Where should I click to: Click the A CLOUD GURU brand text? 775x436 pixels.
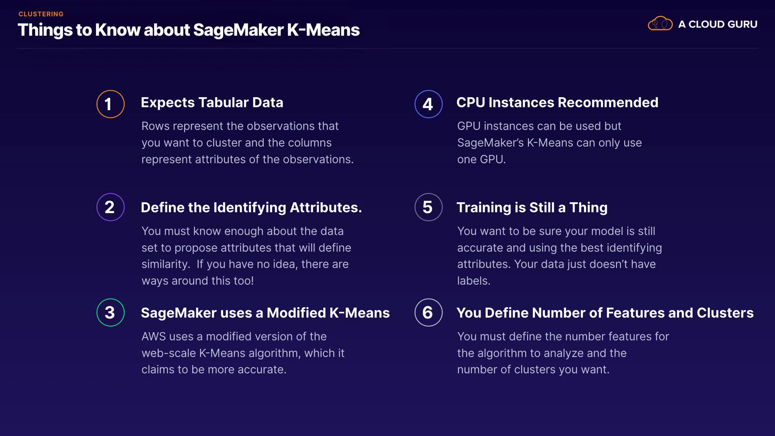click(717, 24)
